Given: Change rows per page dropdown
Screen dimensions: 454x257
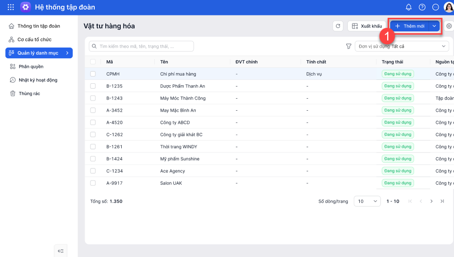Looking at the screenshot, I should pyautogui.click(x=367, y=201).
